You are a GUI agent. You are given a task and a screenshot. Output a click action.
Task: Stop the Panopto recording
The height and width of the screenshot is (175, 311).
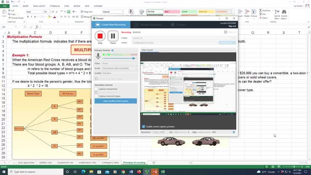[x=100, y=36]
